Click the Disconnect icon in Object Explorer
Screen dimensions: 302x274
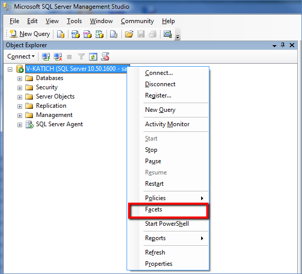click(x=58, y=56)
